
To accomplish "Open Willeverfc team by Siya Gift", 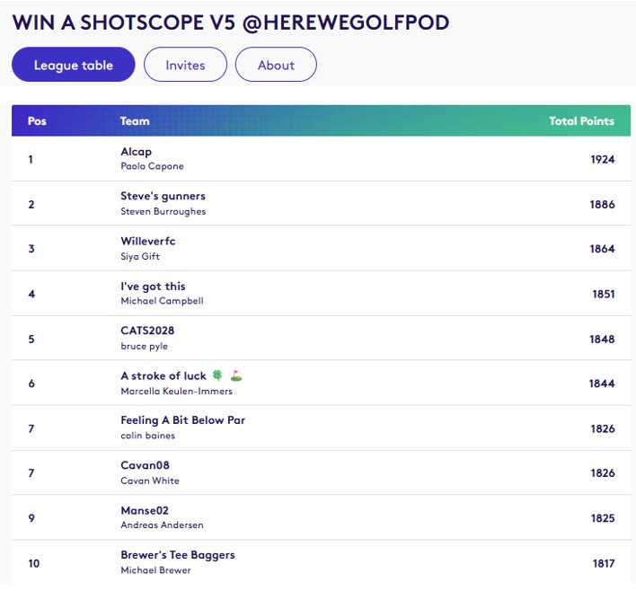I will tap(147, 241).
